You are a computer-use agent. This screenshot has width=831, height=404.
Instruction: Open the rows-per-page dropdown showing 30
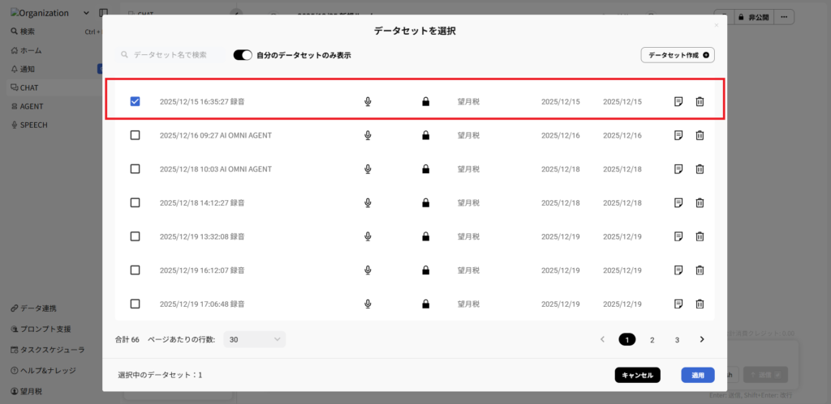(x=254, y=339)
